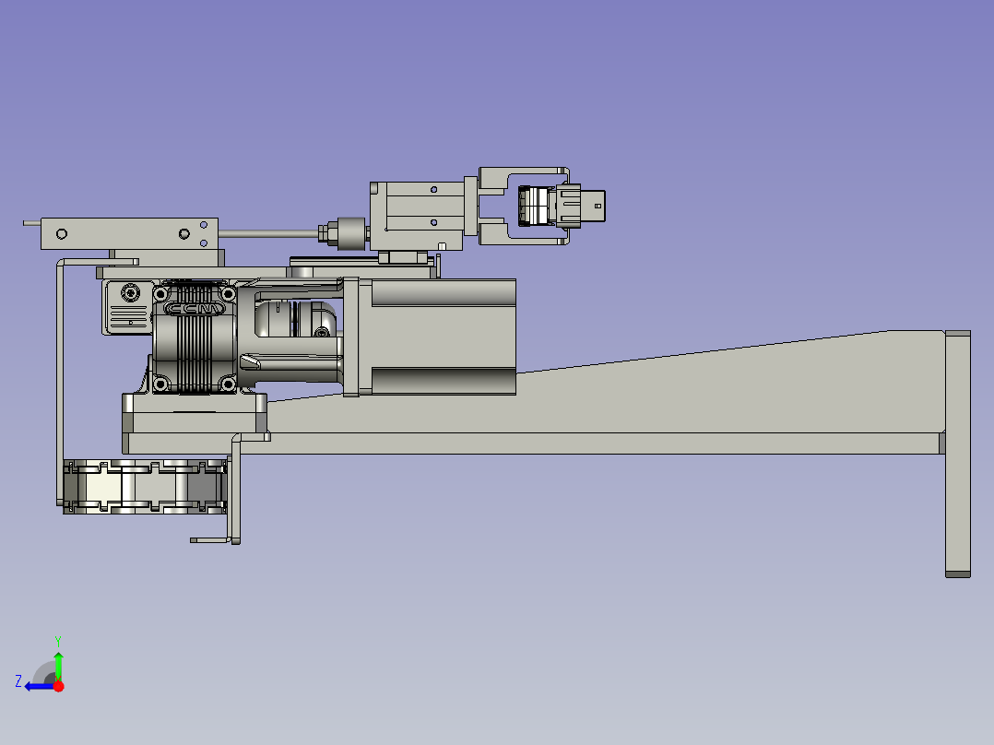Select the gripper-held connector plug
This screenshot has height=745, width=994.
pyautogui.click(x=561, y=206)
